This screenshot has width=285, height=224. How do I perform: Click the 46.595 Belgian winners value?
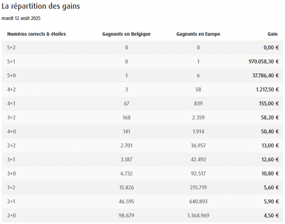click(127, 202)
